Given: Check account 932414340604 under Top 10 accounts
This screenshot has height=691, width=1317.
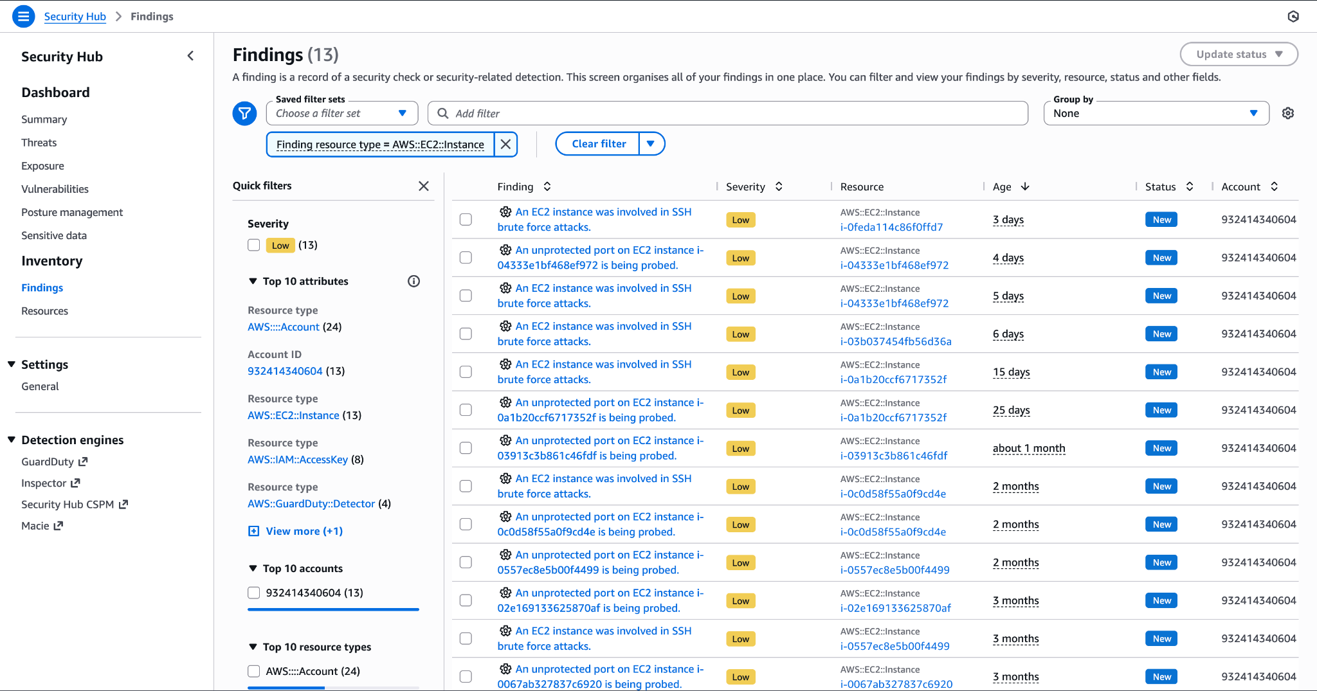Looking at the screenshot, I should 254,593.
